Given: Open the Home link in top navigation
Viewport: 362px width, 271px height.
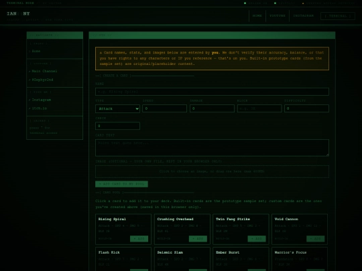Looking at the screenshot, I should [257, 15].
